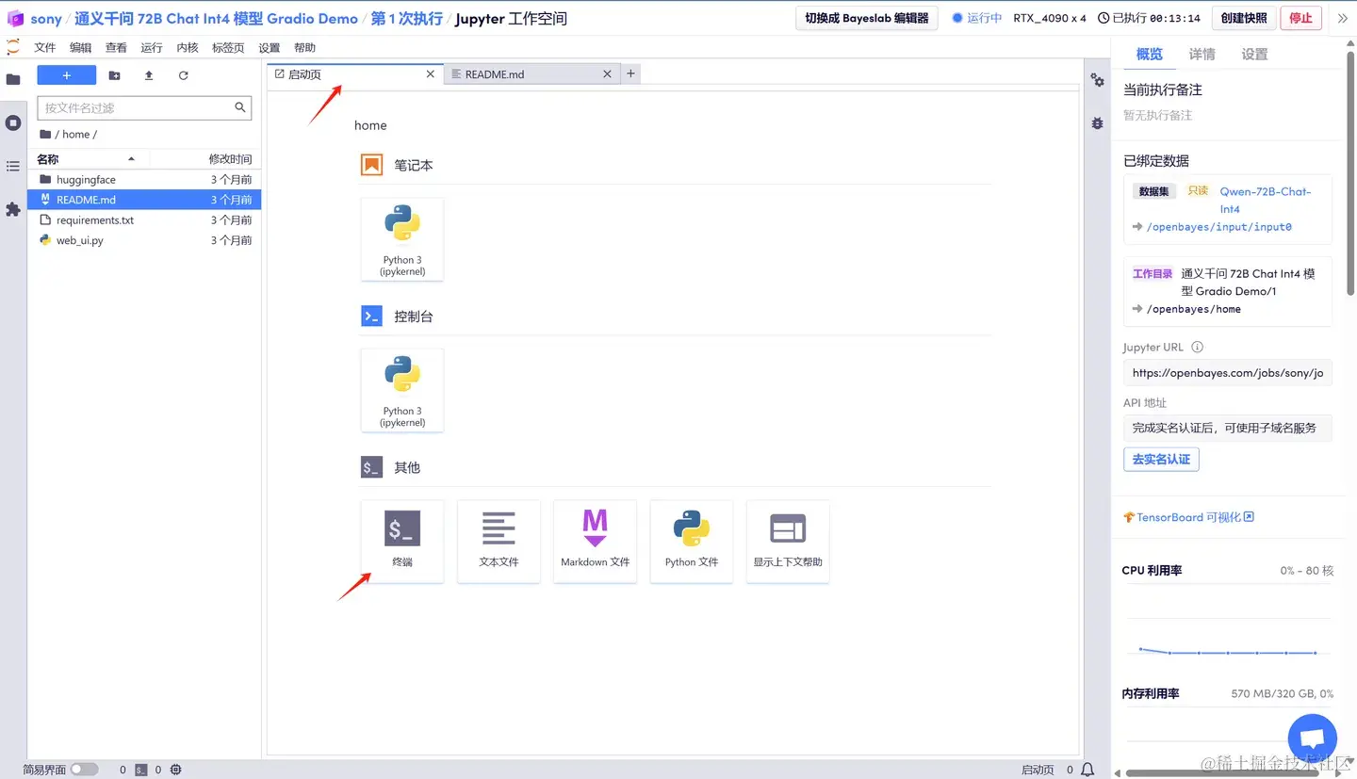Open the 内核 menu
This screenshot has width=1357, height=779.
tap(188, 47)
